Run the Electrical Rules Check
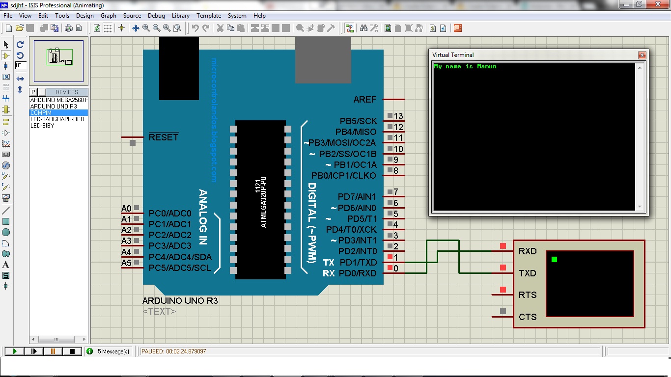This screenshot has height=377, width=671. [x=443, y=28]
